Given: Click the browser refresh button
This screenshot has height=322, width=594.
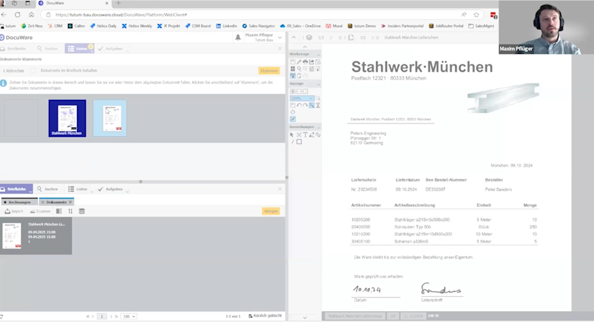Looking at the screenshot, I should [x=17, y=15].
